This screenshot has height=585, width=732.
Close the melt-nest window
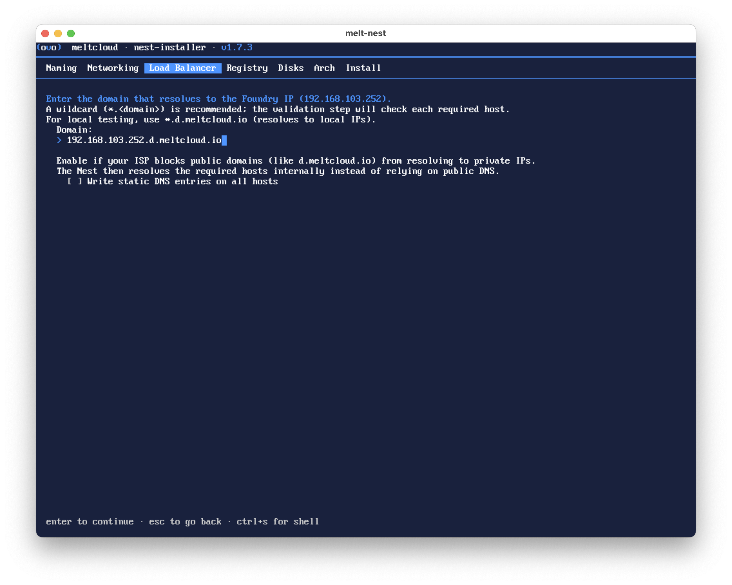45,33
